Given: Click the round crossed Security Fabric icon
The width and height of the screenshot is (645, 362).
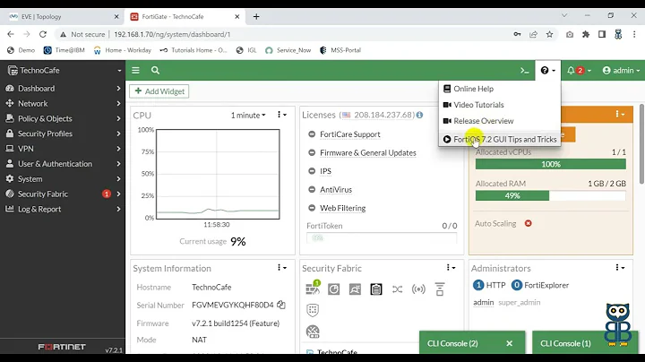Looking at the screenshot, I should (313, 332).
